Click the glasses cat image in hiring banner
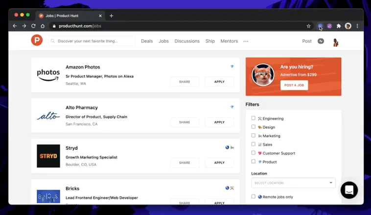This screenshot has height=215, width=371. point(263,75)
